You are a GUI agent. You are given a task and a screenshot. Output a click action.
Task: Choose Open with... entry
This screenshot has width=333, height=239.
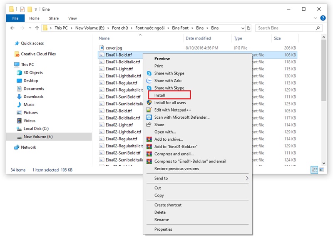(165, 132)
